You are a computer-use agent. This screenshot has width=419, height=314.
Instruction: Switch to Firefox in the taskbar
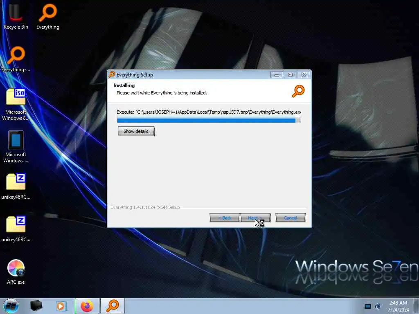pyautogui.click(x=87, y=306)
